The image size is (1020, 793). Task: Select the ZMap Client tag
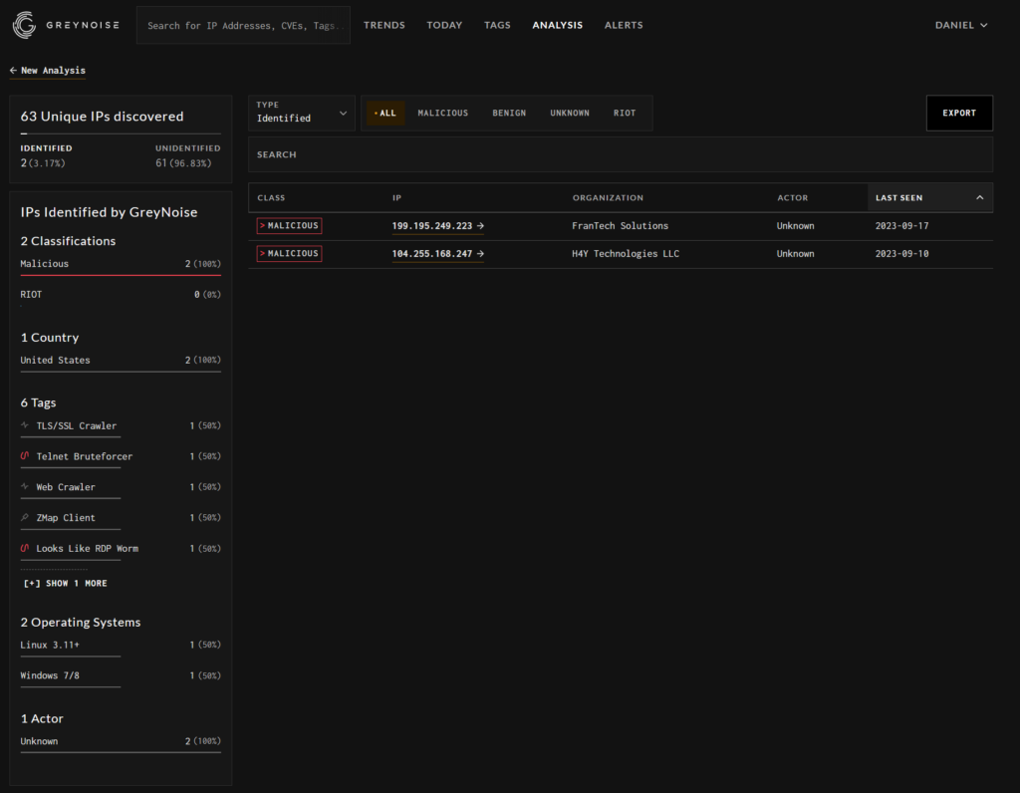pos(121,518)
